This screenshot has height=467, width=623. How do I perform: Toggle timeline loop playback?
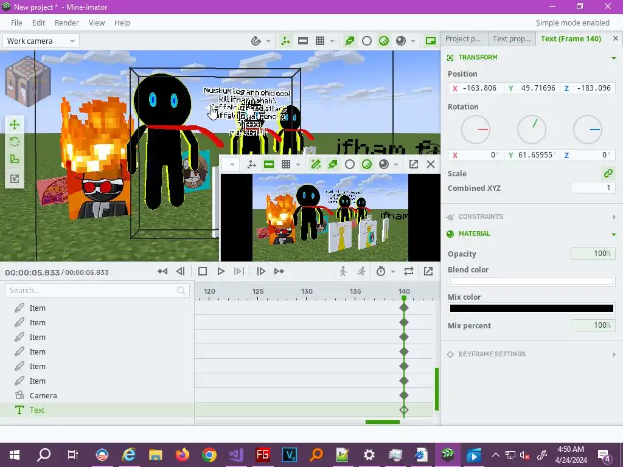click(x=409, y=271)
